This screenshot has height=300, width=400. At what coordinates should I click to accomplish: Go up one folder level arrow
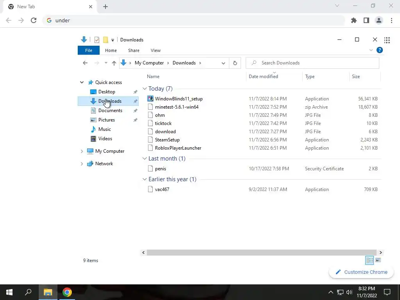click(114, 63)
